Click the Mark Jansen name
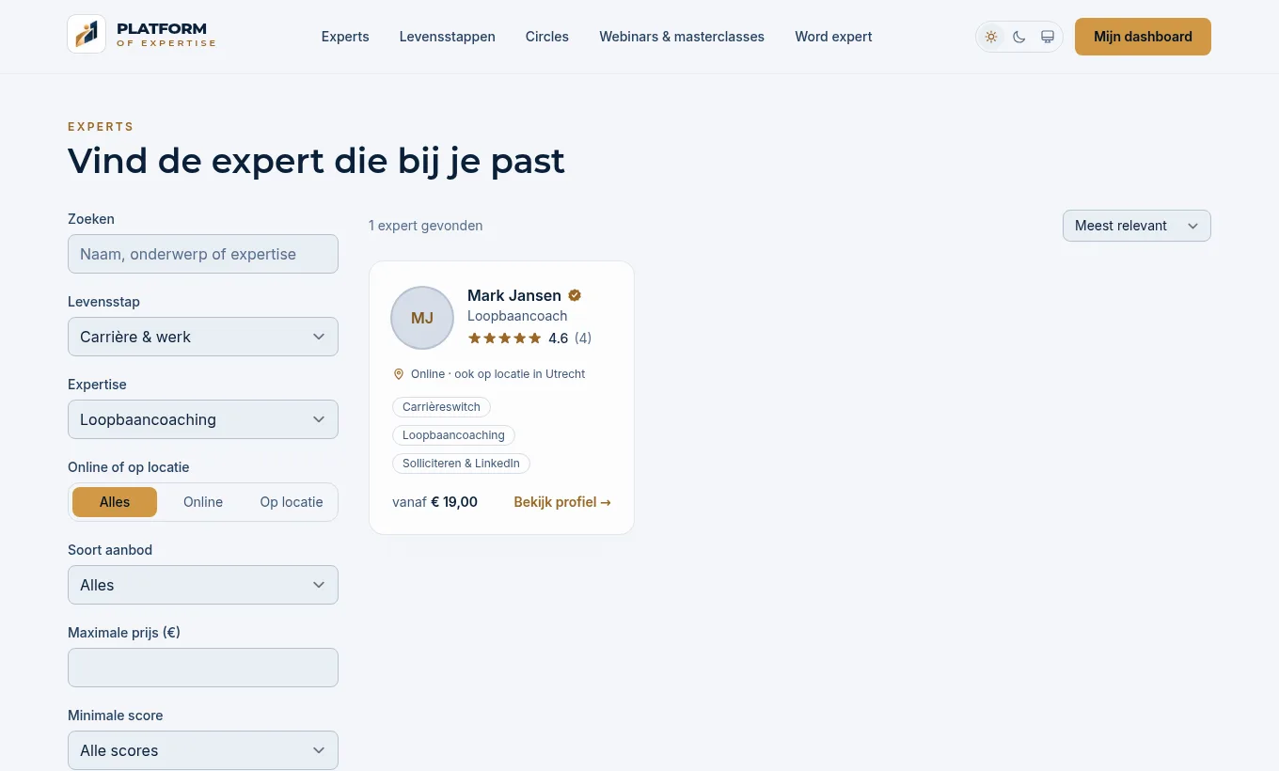 pos(514,295)
